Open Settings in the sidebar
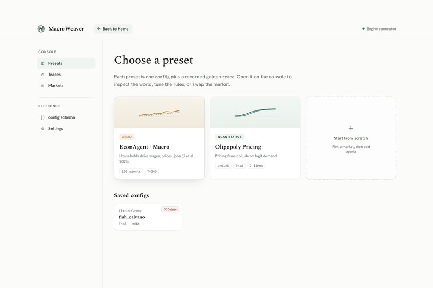 click(x=66, y=128)
